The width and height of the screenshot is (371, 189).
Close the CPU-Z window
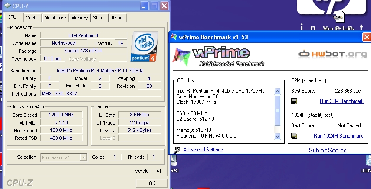pos(164,6)
